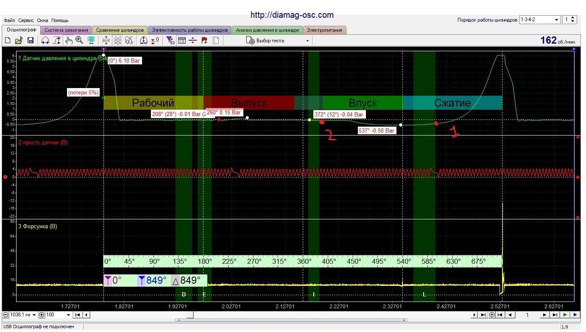This screenshot has height=332, width=586.
Task: Increase the cylinder number stepper
Action: (x=573, y=18)
